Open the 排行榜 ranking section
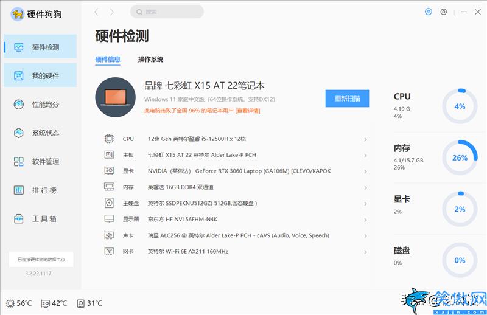 [40, 190]
